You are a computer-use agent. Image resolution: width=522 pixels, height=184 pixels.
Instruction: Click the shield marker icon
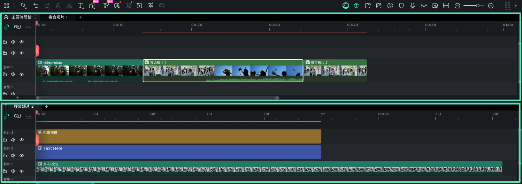(401, 6)
